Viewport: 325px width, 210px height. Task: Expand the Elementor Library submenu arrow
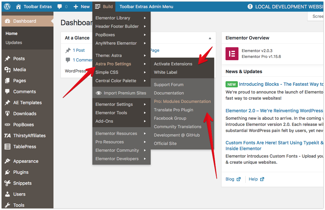coord(145,18)
